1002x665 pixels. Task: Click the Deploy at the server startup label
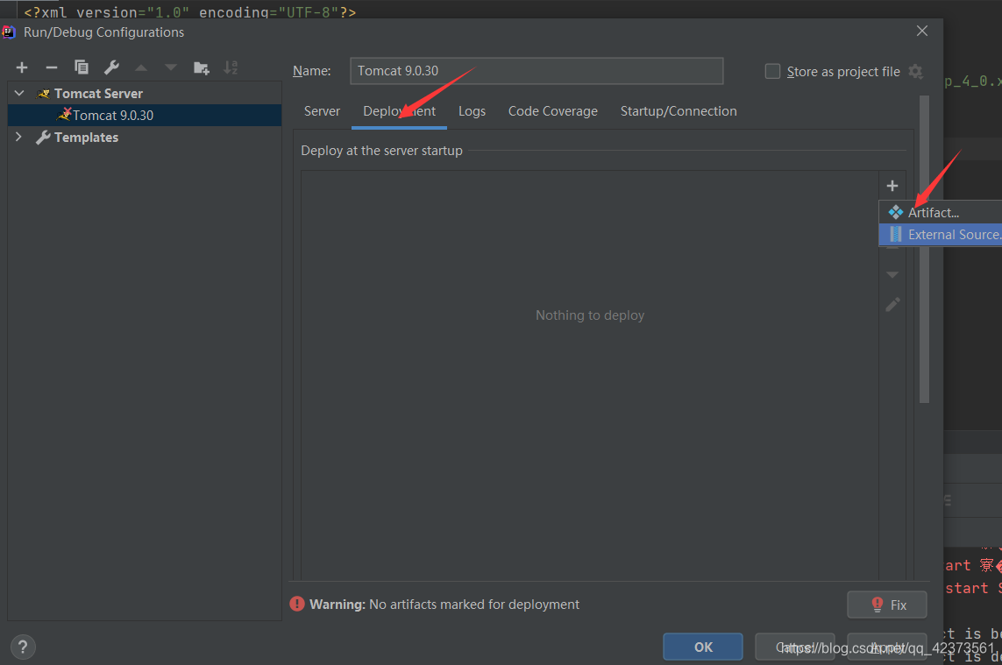point(381,151)
